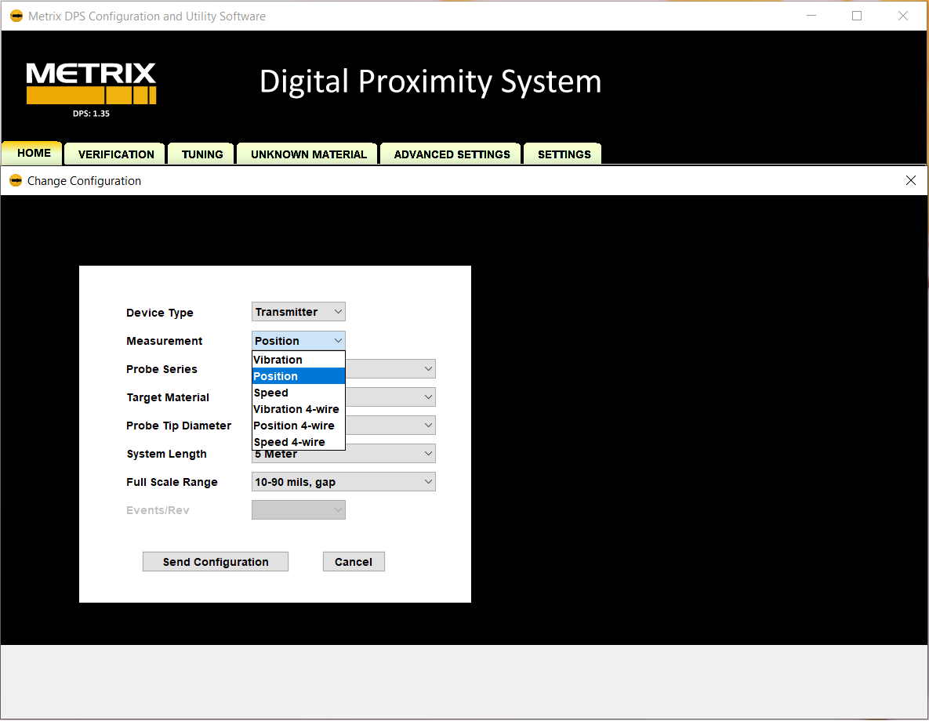
Task: Open the ADVANCED SETTINGS tab
Action: 452,154
